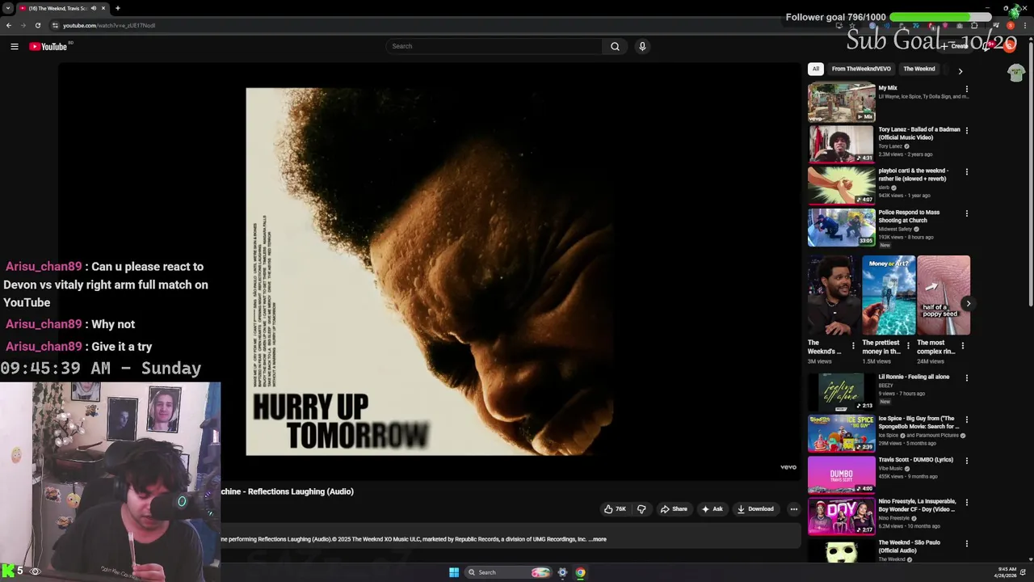This screenshot has height=582, width=1034.
Task: Click the browser address bar URL
Action: coord(109,26)
